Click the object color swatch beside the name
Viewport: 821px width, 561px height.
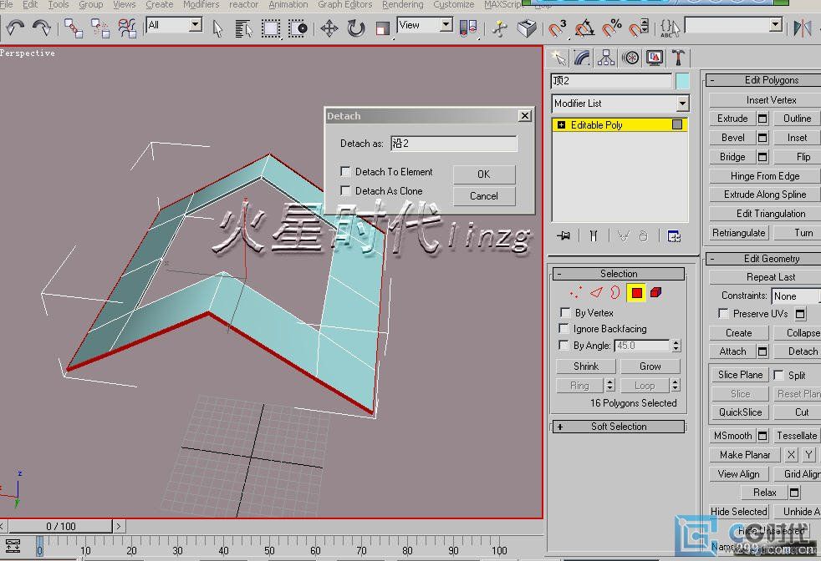pos(682,81)
